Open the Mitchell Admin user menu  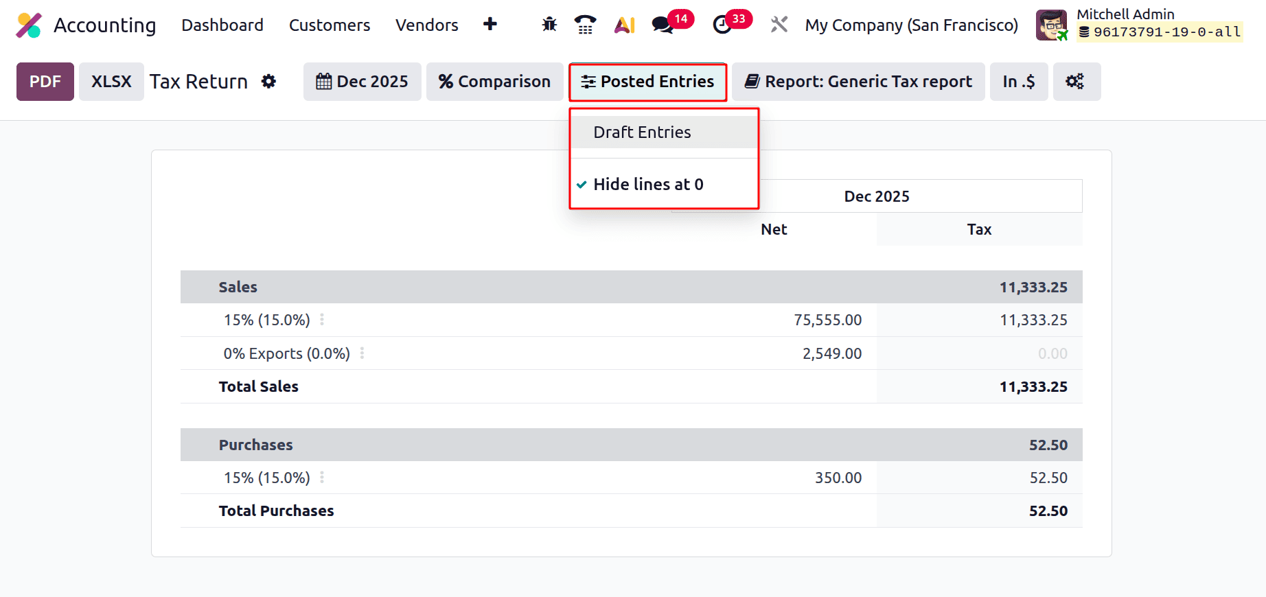1140,25
